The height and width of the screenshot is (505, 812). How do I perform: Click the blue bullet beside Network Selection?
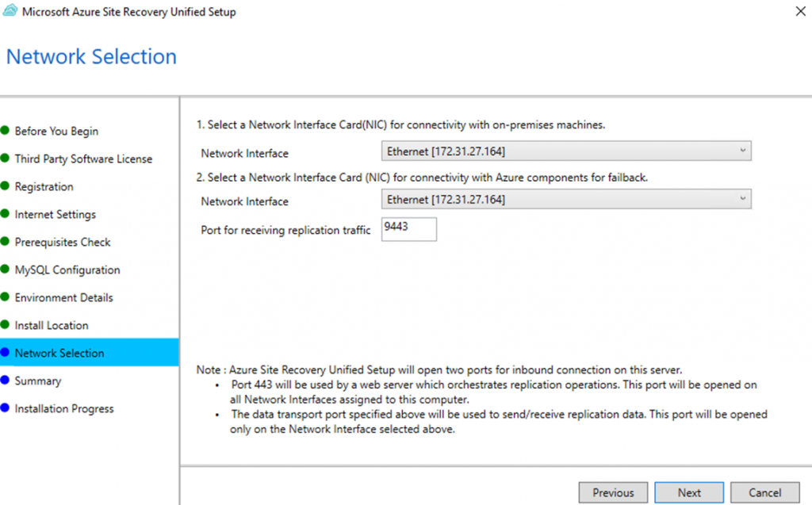coord(6,353)
